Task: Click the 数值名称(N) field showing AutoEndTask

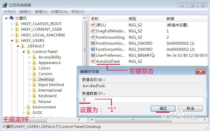Action: click(142, 86)
